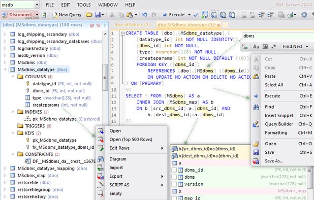Image resolution: width=314 pixels, height=200 pixels.
Task: Collapse the MSdbms_datatype table node
Action: coord(5,70)
